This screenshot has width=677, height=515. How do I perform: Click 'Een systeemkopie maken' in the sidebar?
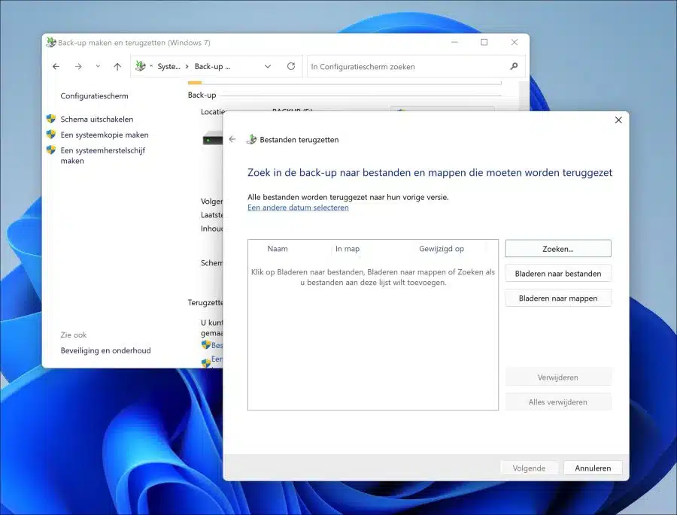[105, 135]
